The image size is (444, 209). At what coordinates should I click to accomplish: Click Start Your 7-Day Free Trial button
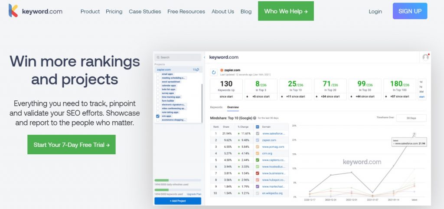tap(72, 145)
